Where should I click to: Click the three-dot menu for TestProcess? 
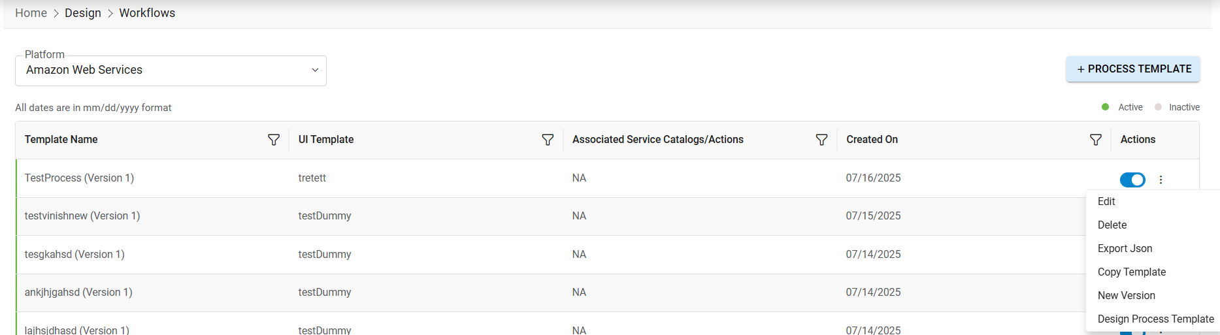pos(1161,180)
